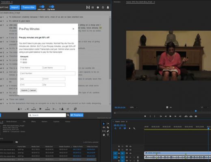Click the YYYY expiry year field
The height and width of the screenshot is (162, 211).
54,79
